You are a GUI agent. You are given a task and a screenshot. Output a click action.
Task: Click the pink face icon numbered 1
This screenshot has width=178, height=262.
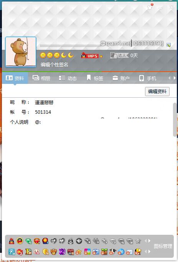pyautogui.click(x=37, y=252)
